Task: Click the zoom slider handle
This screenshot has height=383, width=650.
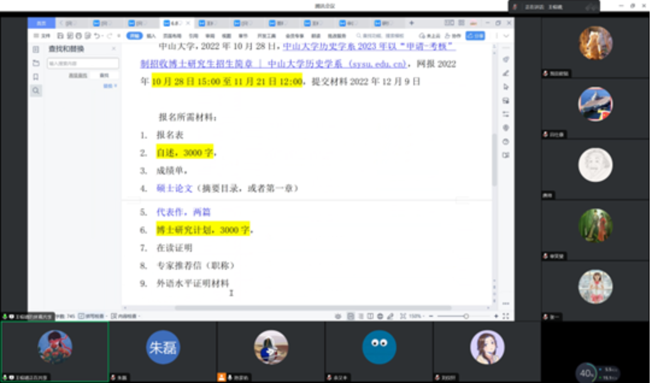Action: pyautogui.click(x=466, y=316)
